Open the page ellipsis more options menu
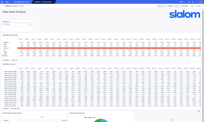 point(202,6)
